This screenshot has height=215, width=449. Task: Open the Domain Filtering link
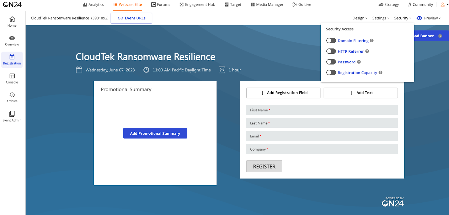[353, 41]
